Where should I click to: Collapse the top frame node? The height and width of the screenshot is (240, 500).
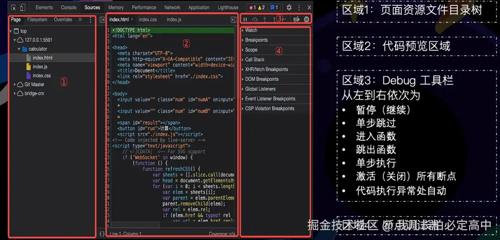(x=11, y=31)
